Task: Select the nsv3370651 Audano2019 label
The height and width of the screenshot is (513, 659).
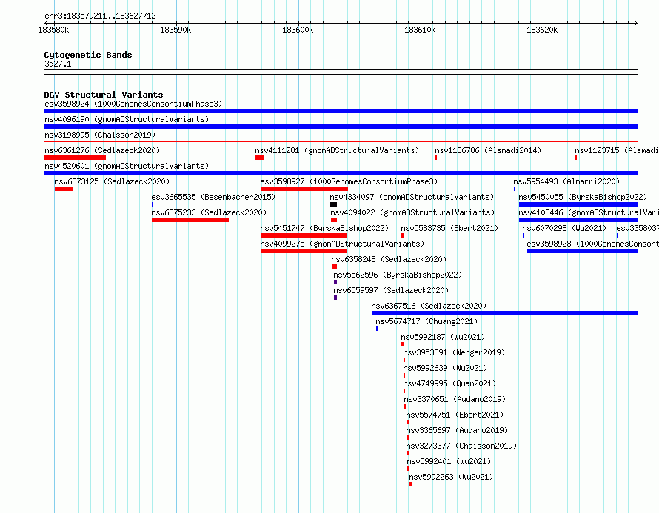Action: pos(455,399)
